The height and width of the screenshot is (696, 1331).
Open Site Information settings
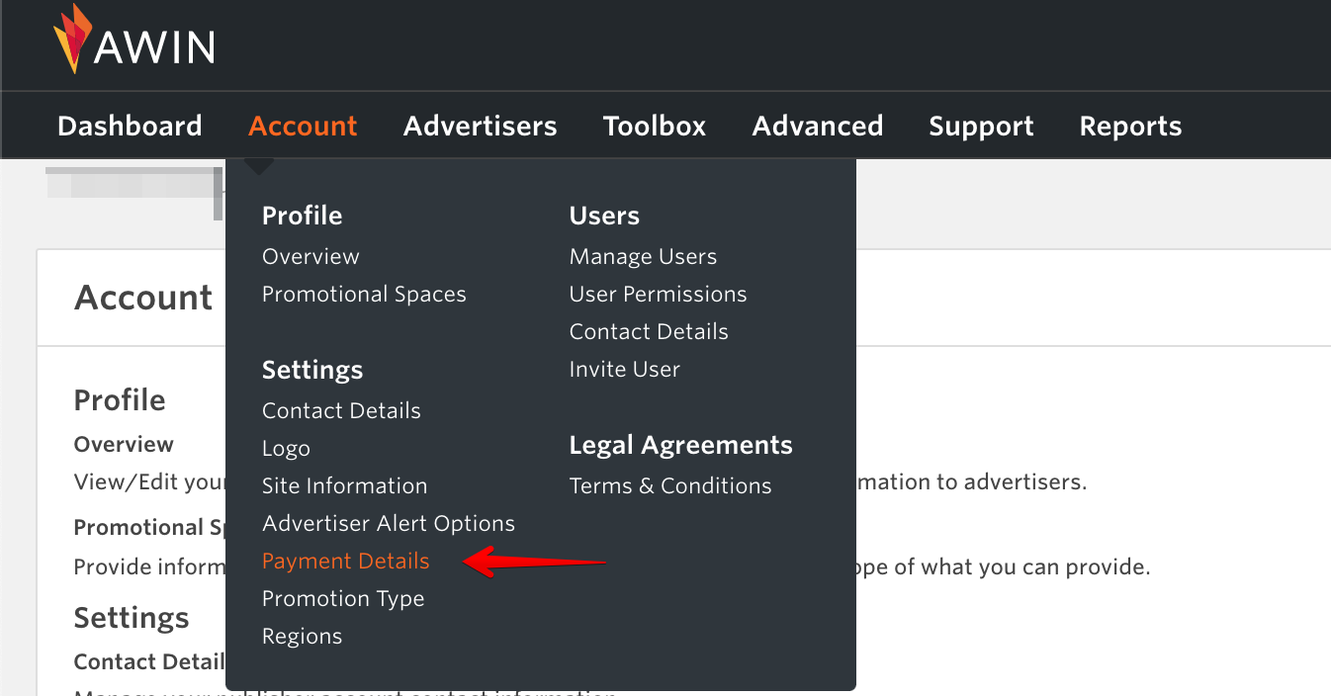344,485
